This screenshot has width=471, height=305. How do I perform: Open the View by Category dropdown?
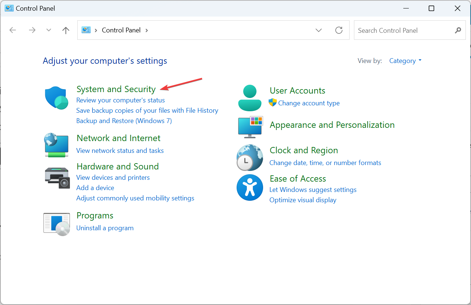(405, 61)
